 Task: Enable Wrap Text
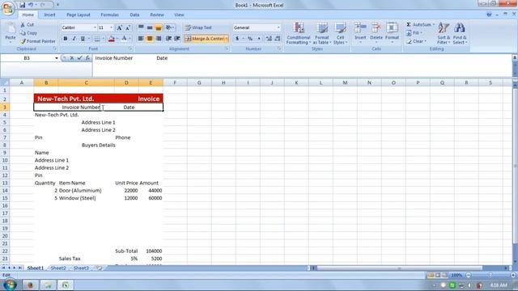tap(198, 27)
